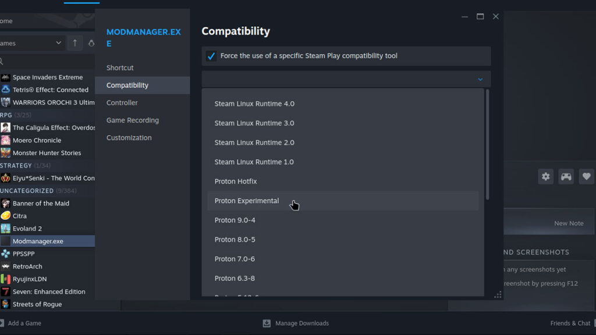Click the ready-to-play filter icon beside sort
The height and width of the screenshot is (335, 596).
click(x=91, y=43)
